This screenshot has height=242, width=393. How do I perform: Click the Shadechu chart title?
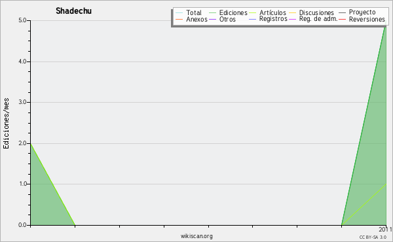73,10
